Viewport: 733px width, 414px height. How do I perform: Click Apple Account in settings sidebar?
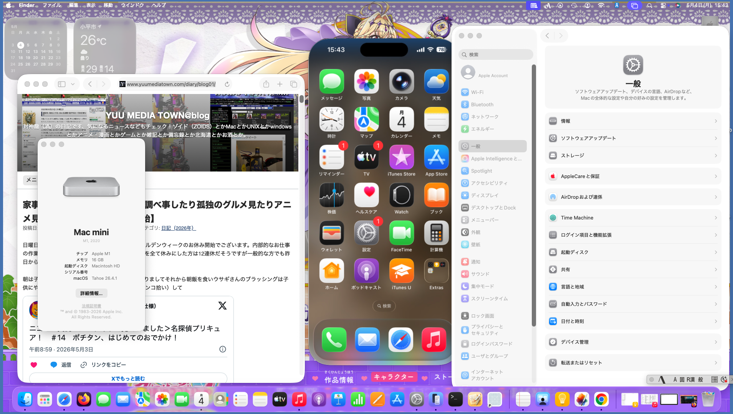click(x=492, y=73)
